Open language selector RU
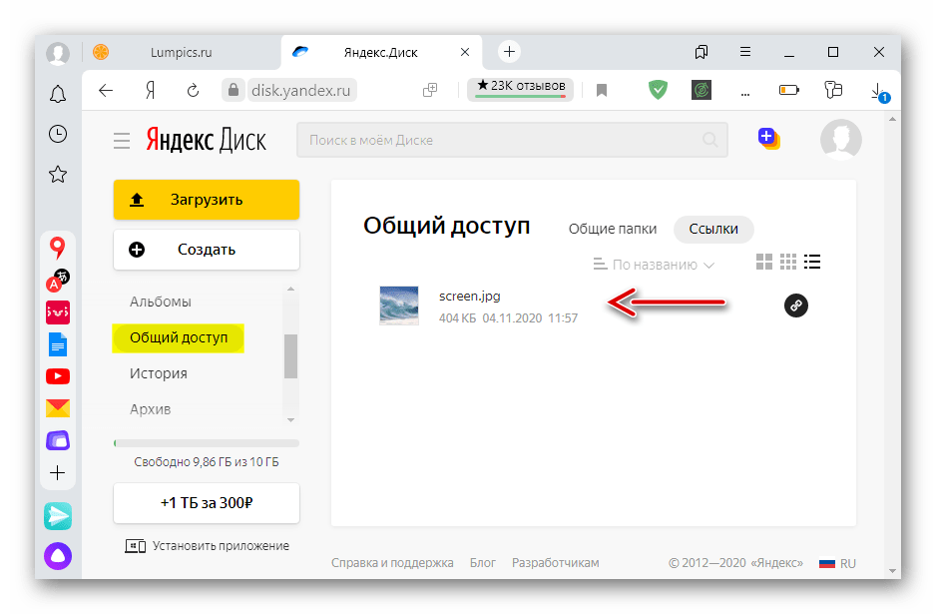Screen dimensions: 936x614 (x=837, y=563)
